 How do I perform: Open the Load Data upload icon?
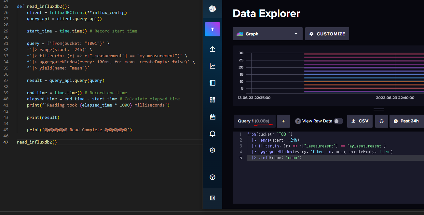[x=212, y=49]
